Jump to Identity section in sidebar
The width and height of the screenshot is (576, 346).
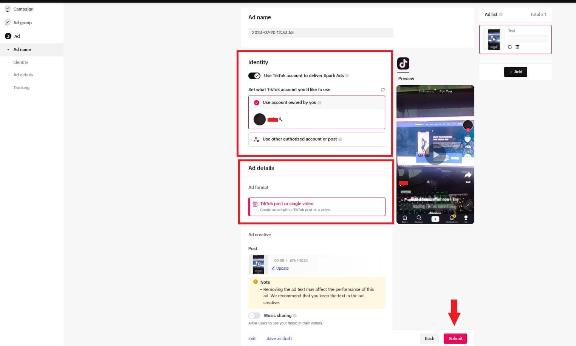click(x=21, y=62)
